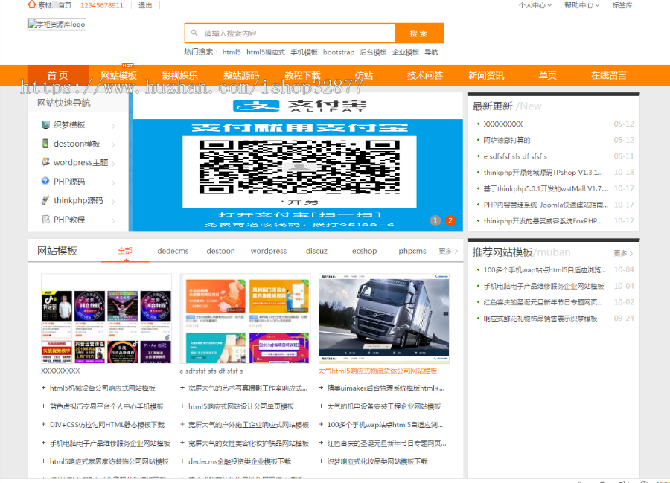Open 影视娱乐 in main navigation
Screen dimensions: 670x483
180,76
